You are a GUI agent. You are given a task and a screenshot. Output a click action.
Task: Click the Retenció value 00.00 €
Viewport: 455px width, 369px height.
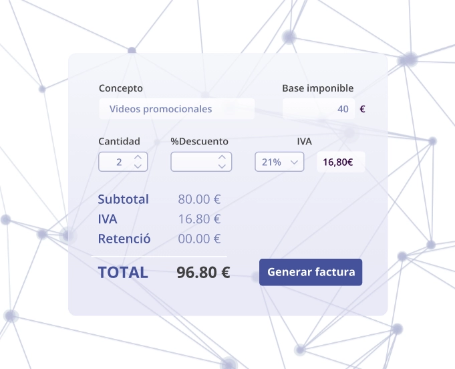coord(199,239)
